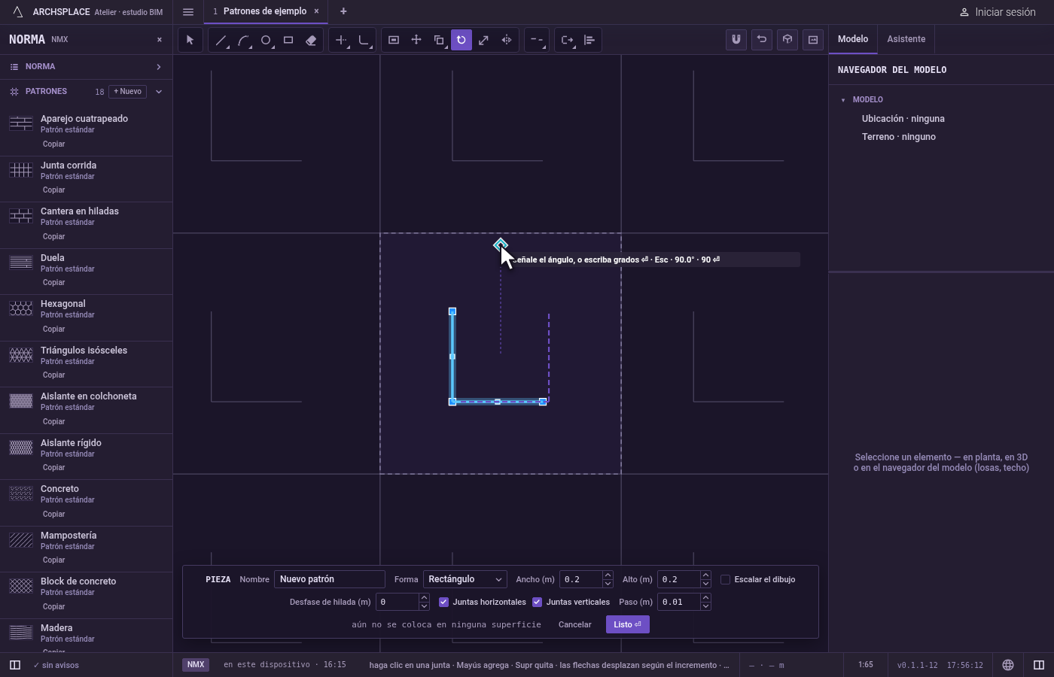This screenshot has width=1054, height=677.
Task: Select the arrow pointer tool
Action: point(190,40)
